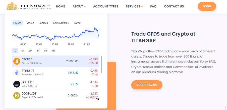Click the TitanGap logo
227x110 pixels.
(x=29, y=6)
